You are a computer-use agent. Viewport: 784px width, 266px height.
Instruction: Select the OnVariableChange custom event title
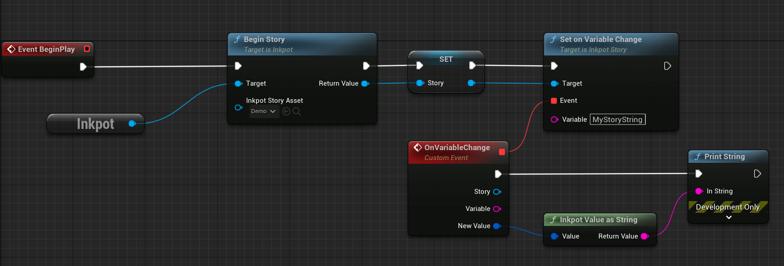click(457, 147)
